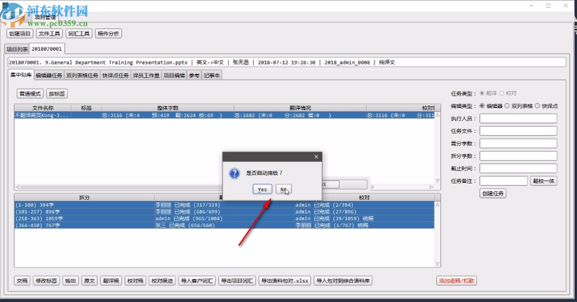Image resolution: width=577 pixels, height=302 pixels.
Task: Click Yes in the auto-typeset dialog
Action: 262,189
